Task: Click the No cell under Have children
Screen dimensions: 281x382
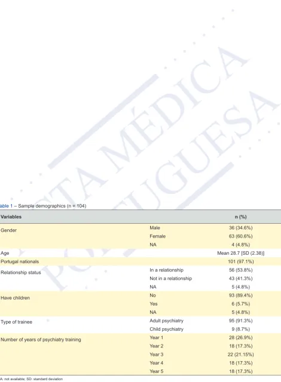Action: point(152,295)
